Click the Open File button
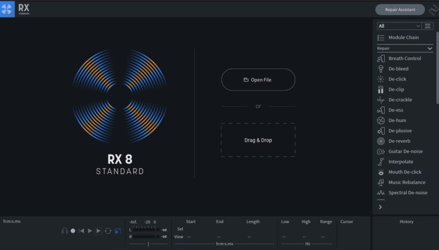 (258, 79)
